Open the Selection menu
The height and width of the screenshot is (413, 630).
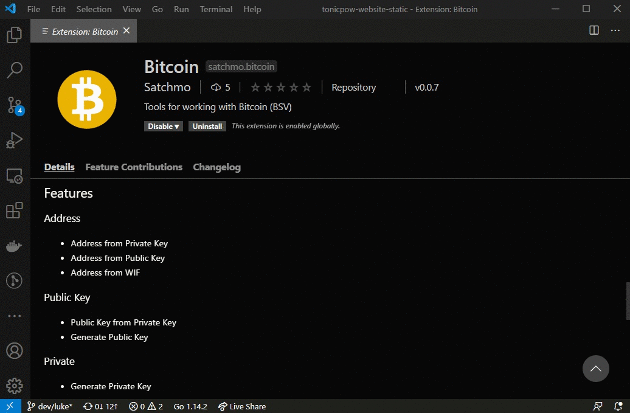click(x=94, y=9)
